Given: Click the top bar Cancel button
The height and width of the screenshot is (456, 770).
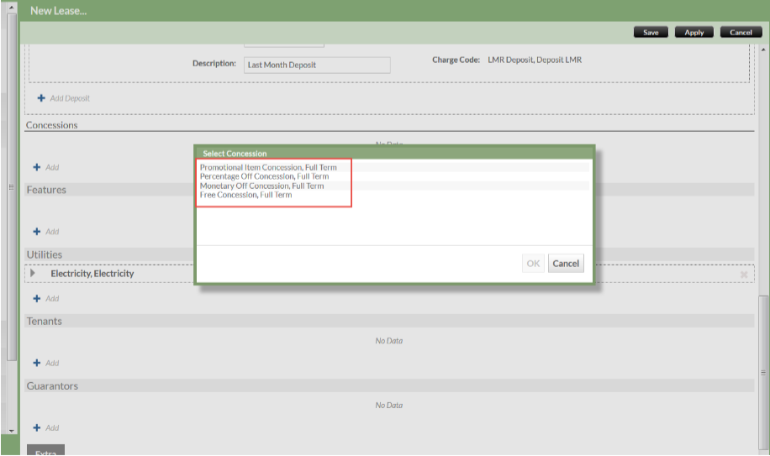Looking at the screenshot, I should point(741,33).
